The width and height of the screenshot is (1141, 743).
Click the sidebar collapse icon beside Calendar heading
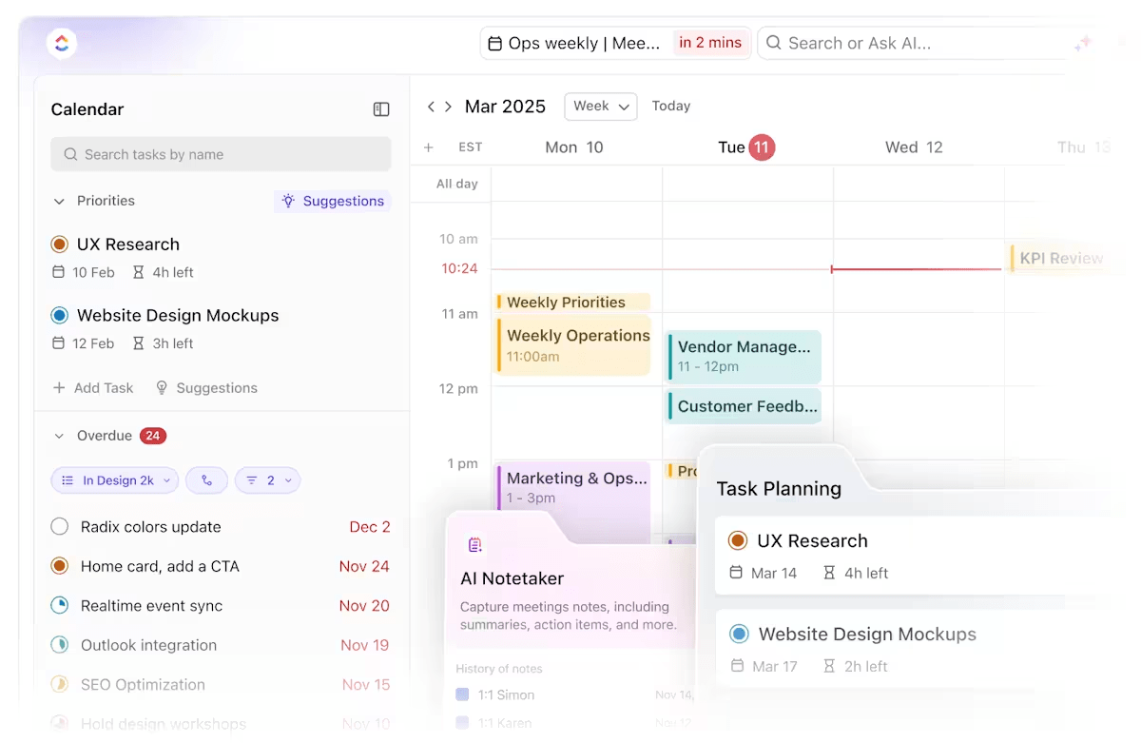click(x=380, y=108)
